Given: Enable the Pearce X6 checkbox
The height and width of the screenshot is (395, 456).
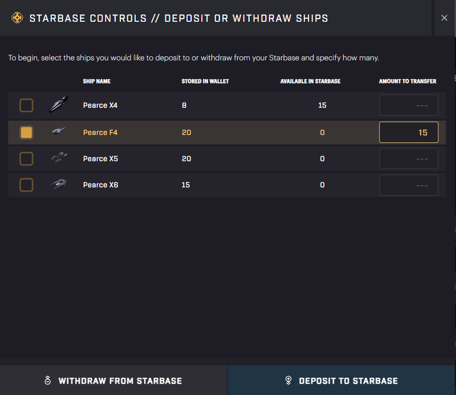Looking at the screenshot, I should pos(26,185).
